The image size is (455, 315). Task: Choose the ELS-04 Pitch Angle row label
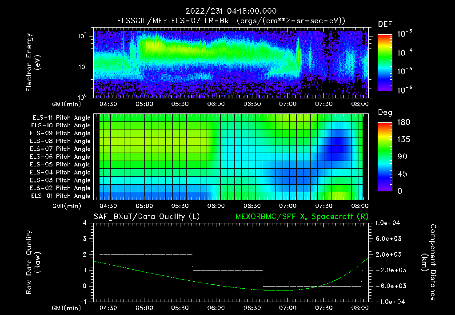click(60, 172)
